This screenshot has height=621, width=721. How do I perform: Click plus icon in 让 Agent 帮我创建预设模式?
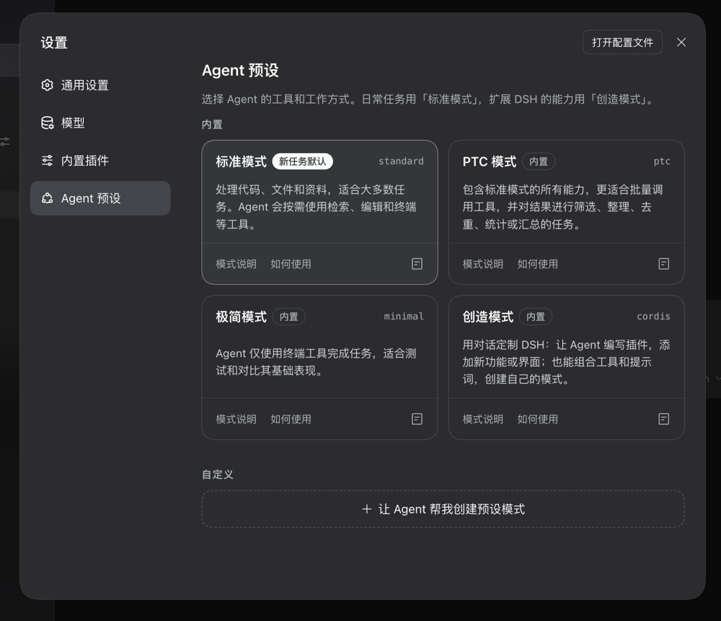point(366,508)
